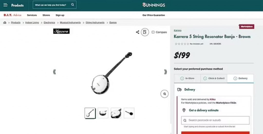This screenshot has height=134, width=263.
Task: Show next product image arrow
Action: [x=165, y=72]
